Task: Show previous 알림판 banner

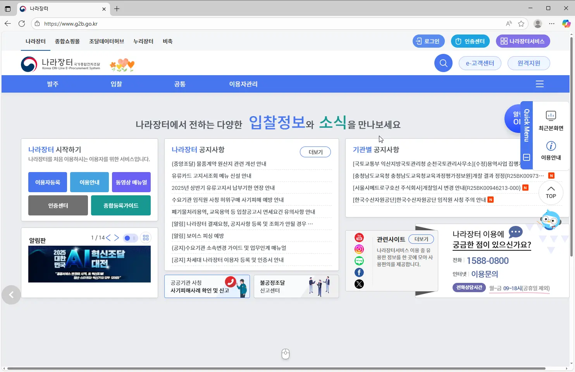Action: [x=108, y=238]
